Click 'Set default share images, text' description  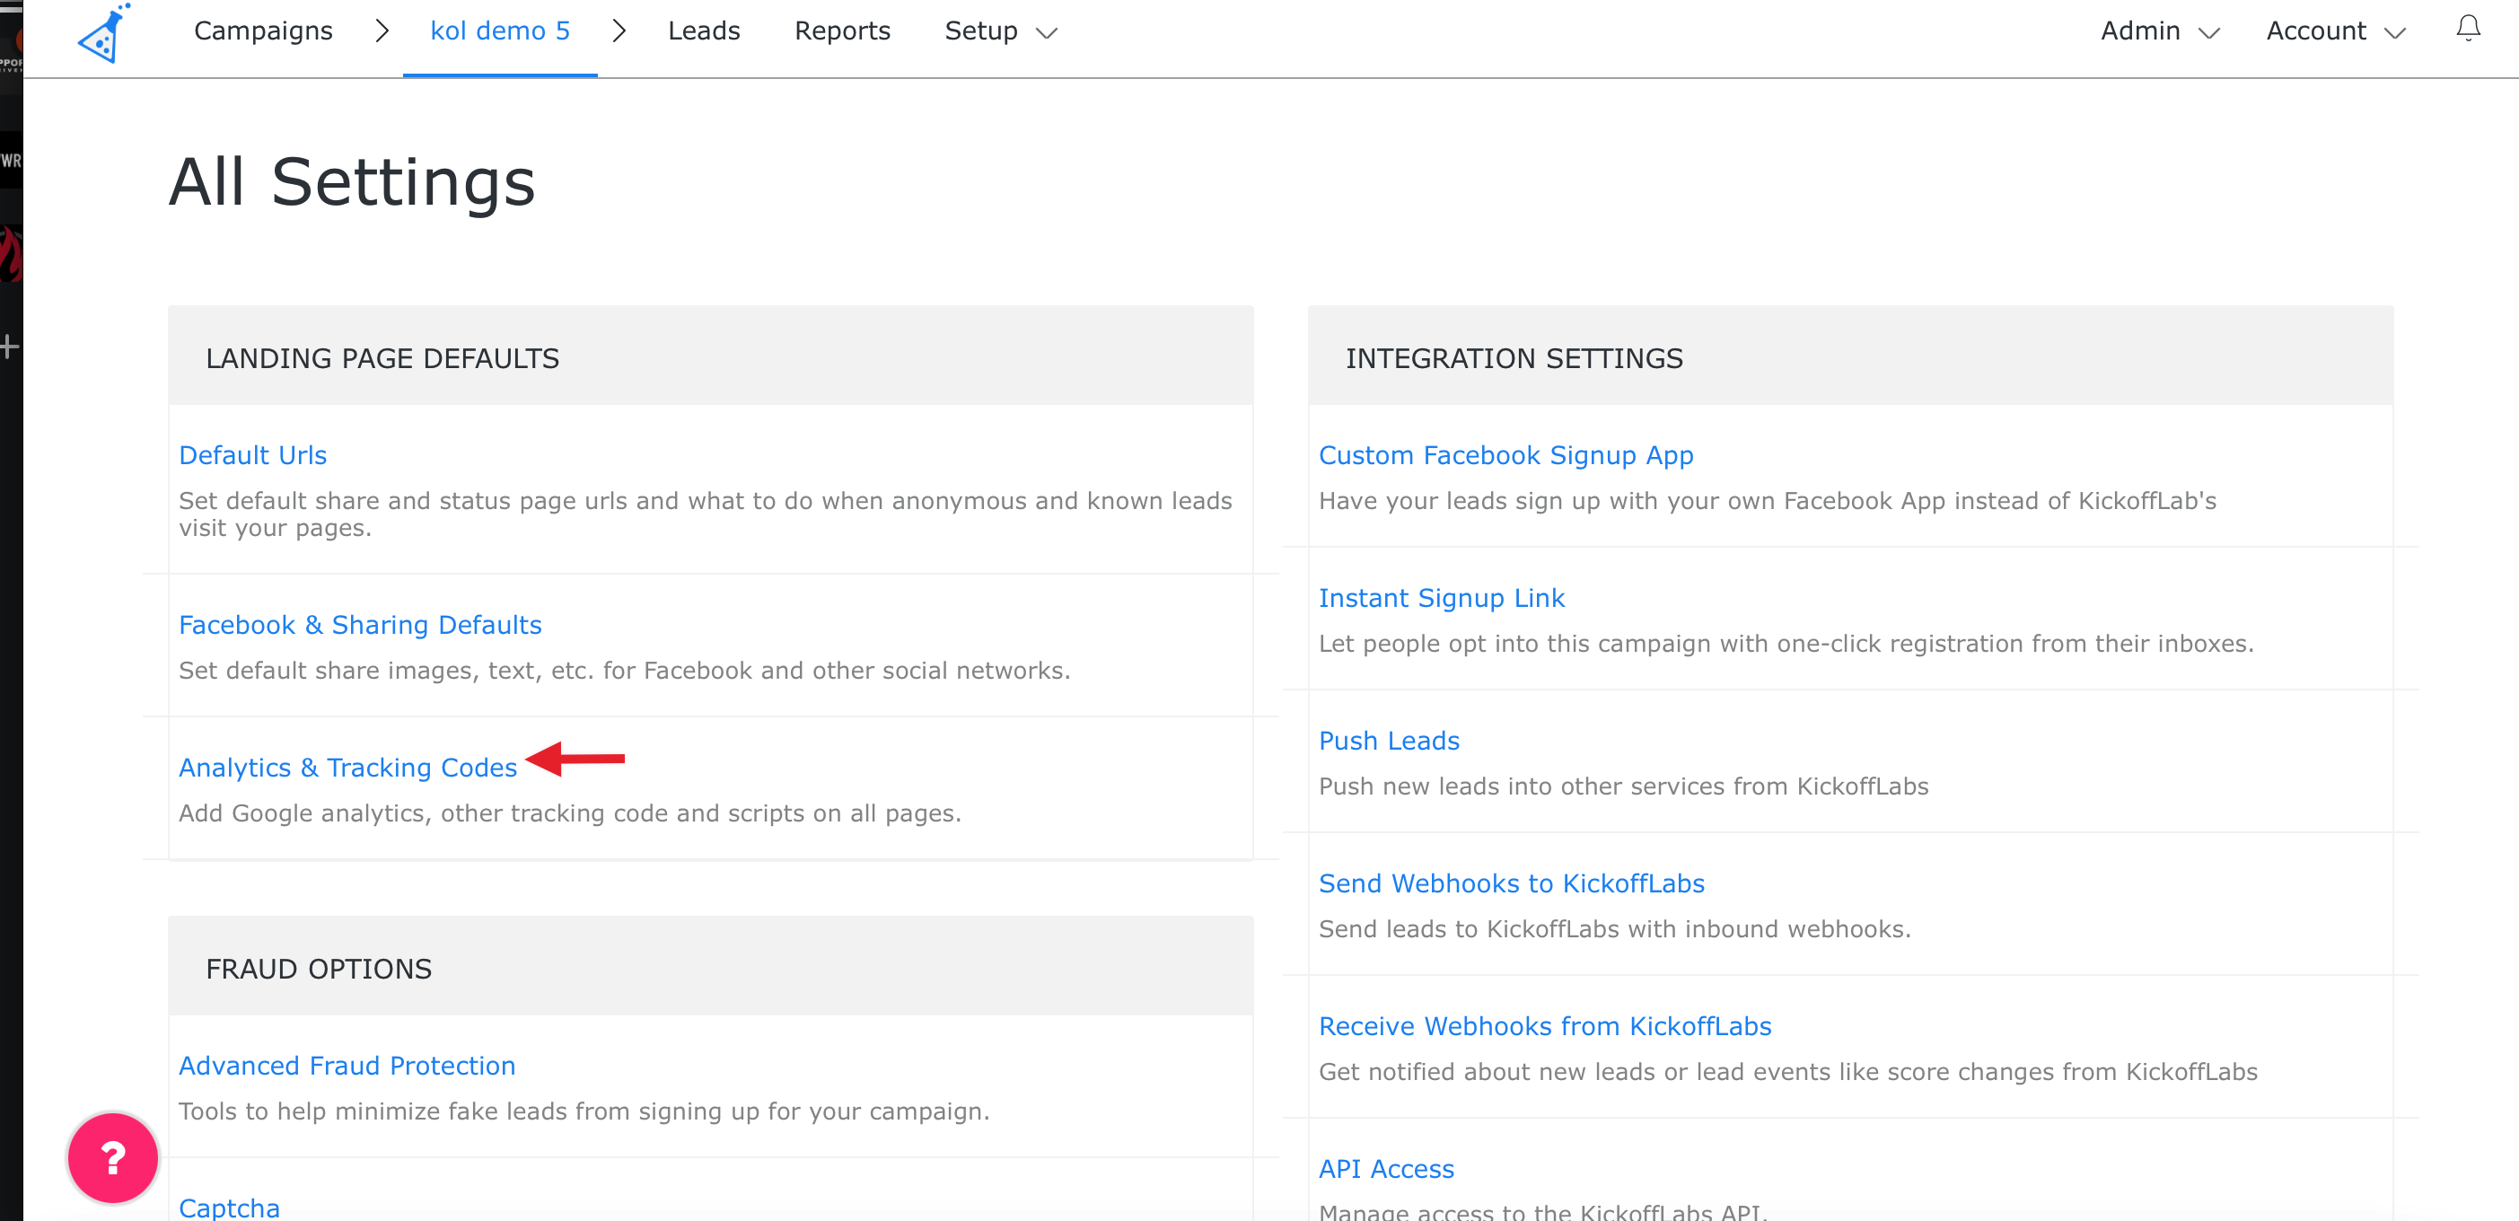click(624, 671)
